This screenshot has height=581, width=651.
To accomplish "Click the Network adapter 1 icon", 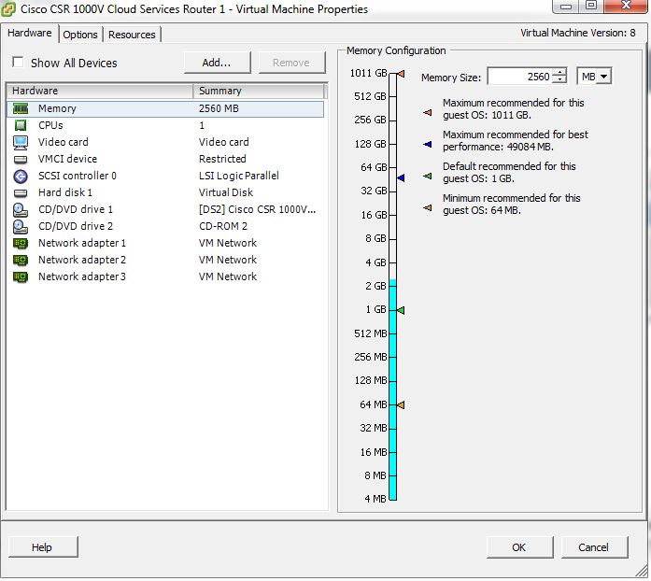I will (21, 244).
